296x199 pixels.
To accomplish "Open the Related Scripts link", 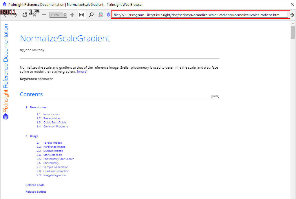I will click(36, 192).
